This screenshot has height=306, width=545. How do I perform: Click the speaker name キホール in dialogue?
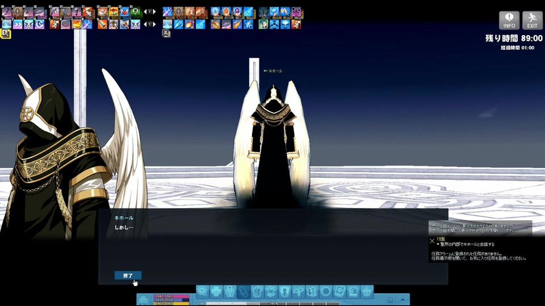point(124,218)
